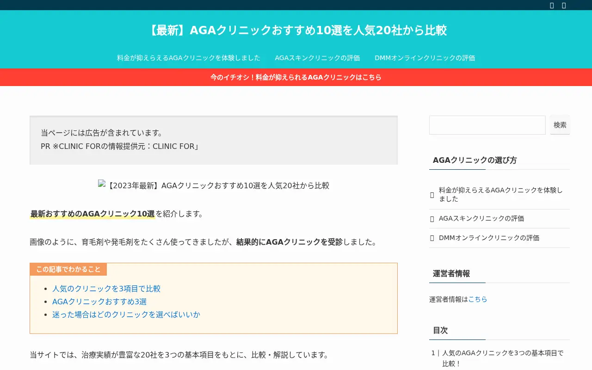592x370 pixels.
Task: Select AGAスキンクリニックの評価 in the top navigation
Action: click(317, 58)
